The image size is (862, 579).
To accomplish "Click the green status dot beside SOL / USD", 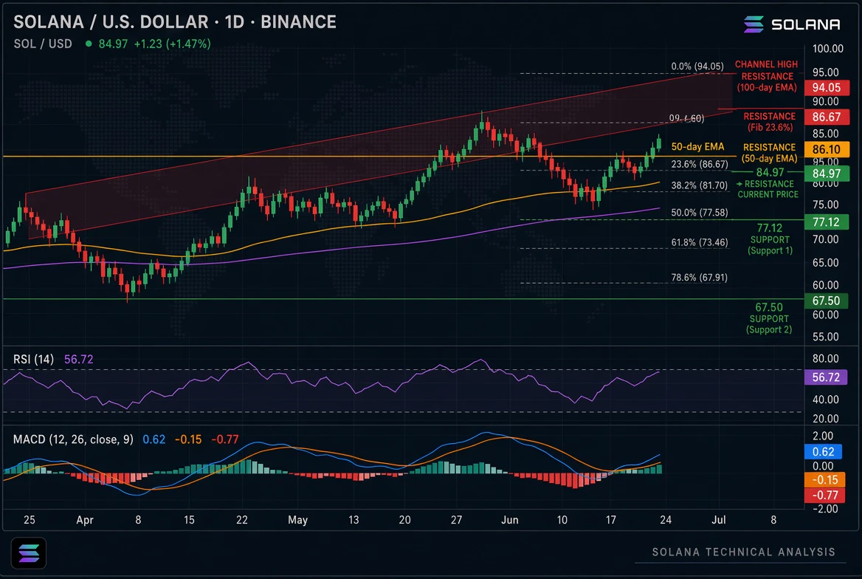I will pyautogui.click(x=89, y=44).
